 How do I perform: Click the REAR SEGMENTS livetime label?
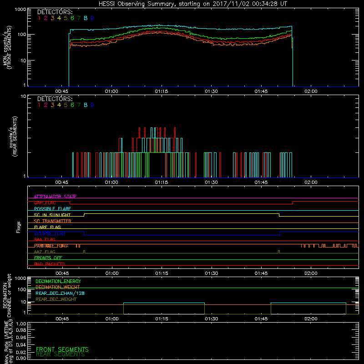point(61,354)
